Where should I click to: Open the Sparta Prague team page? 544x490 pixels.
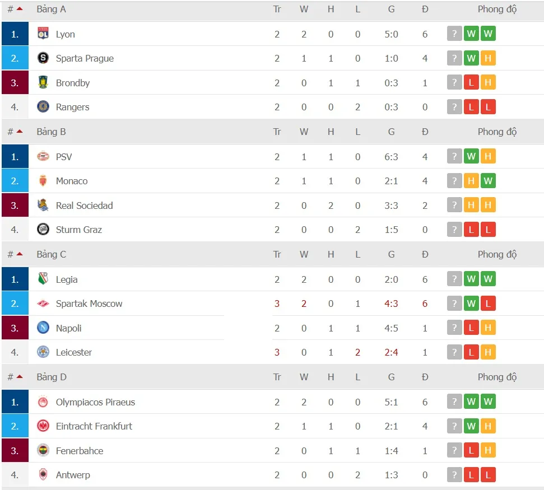point(85,58)
